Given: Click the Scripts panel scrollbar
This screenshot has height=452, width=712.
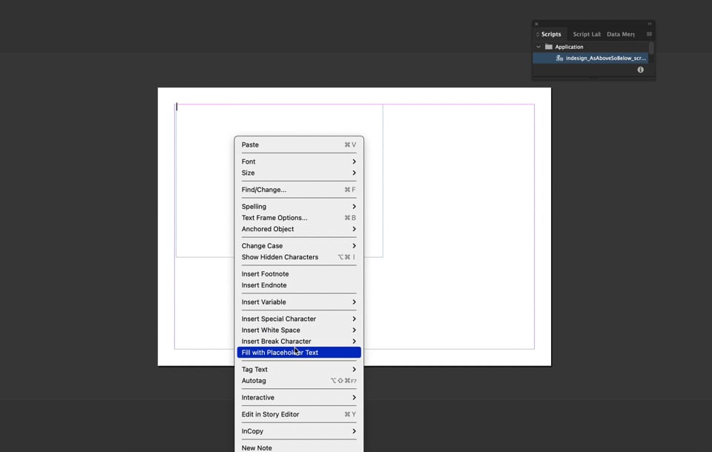Looking at the screenshot, I should click(651, 47).
